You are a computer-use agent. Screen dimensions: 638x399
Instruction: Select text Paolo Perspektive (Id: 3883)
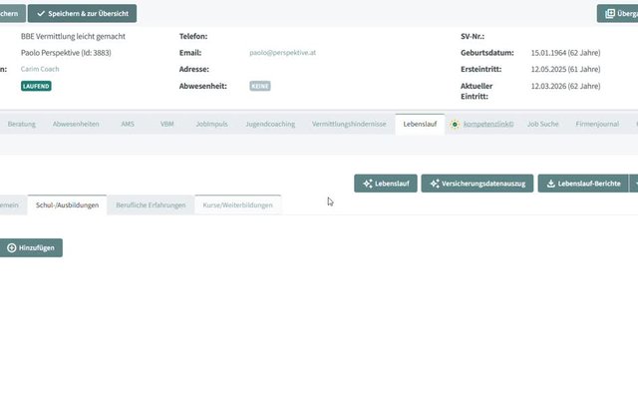(66, 53)
